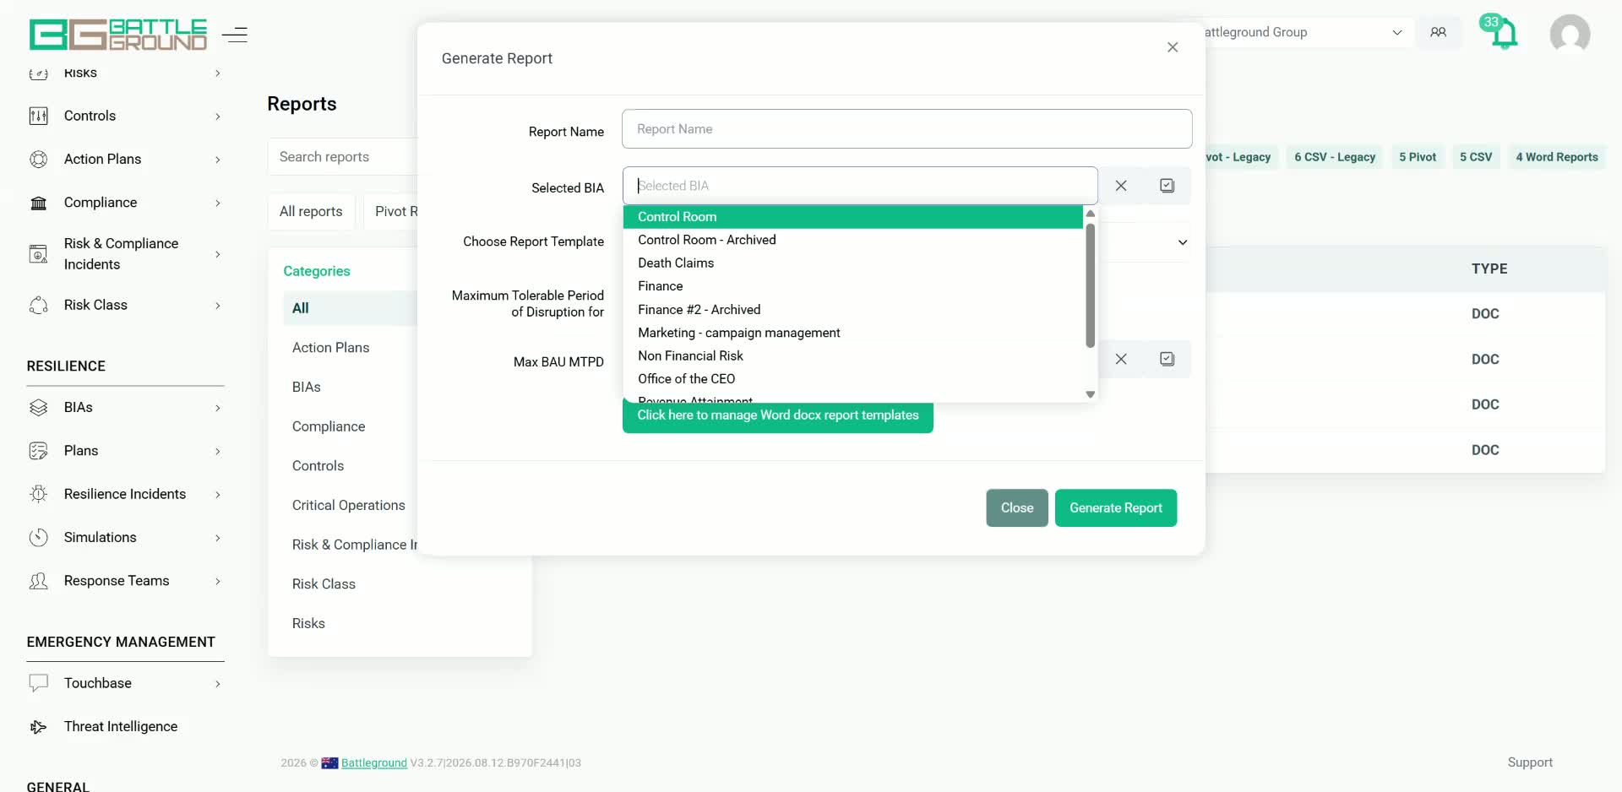Viewport: 1622px width, 792px height.
Task: Select Finance from the BIA list
Action: [x=853, y=286]
